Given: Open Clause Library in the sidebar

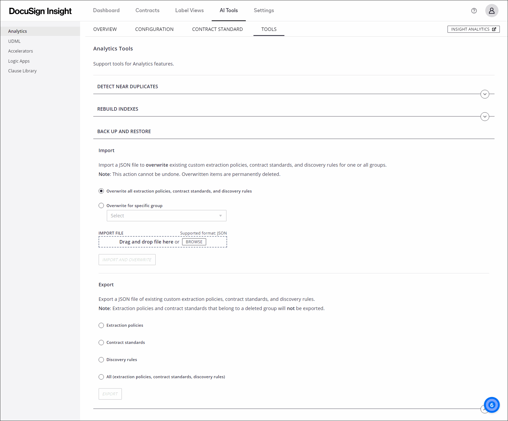Looking at the screenshot, I should click(x=22, y=71).
